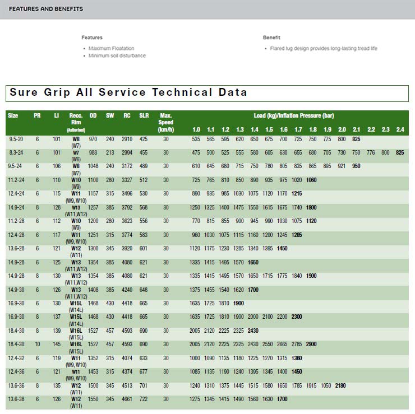Select the 12.4-32 tire size cell
Image resolution: width=415 pixels, height=414 pixels.
click(x=15, y=358)
